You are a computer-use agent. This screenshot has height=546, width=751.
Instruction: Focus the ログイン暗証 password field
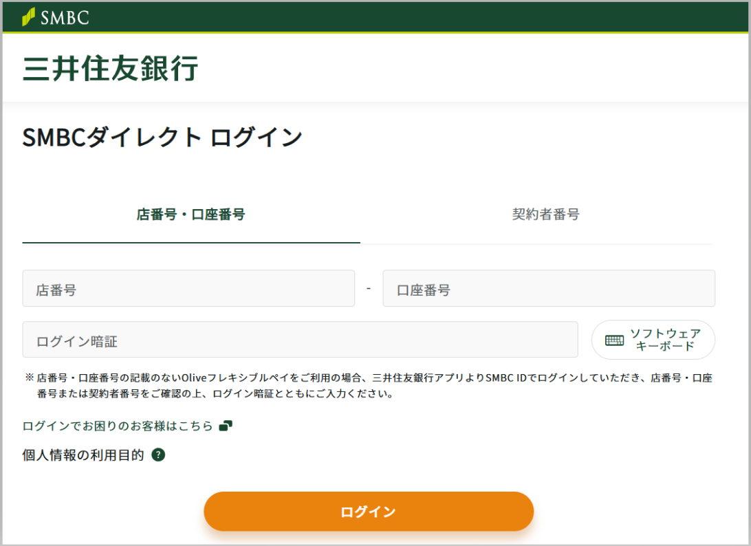301,340
